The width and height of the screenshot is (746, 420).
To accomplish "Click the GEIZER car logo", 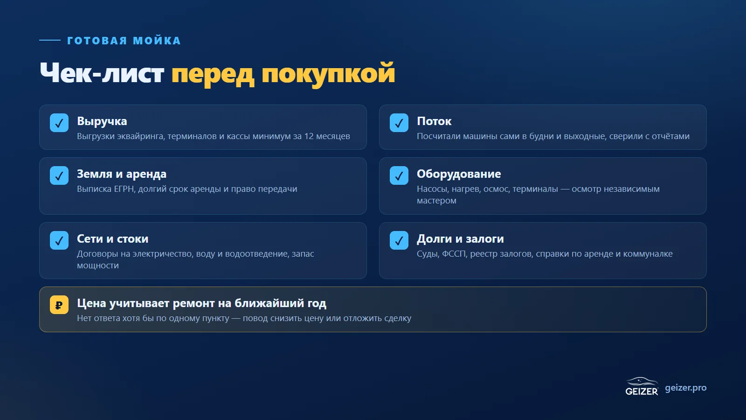I will pos(642,386).
